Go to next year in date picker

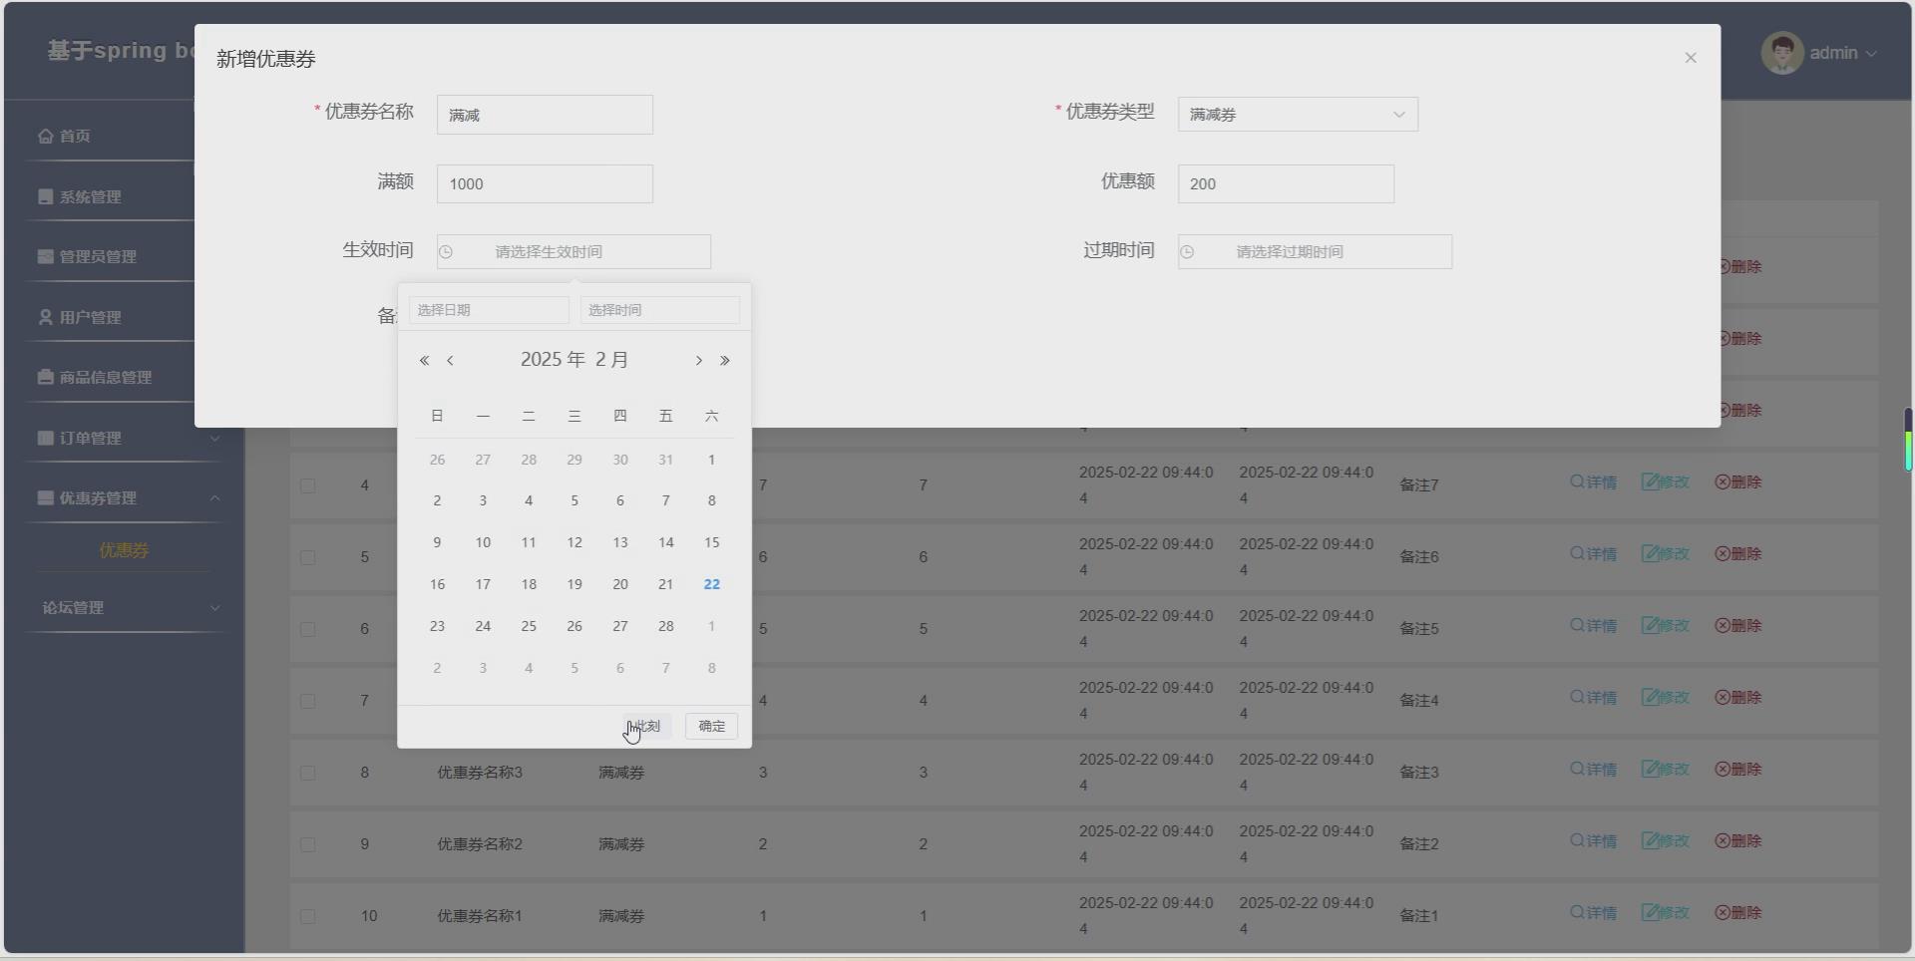tap(725, 361)
